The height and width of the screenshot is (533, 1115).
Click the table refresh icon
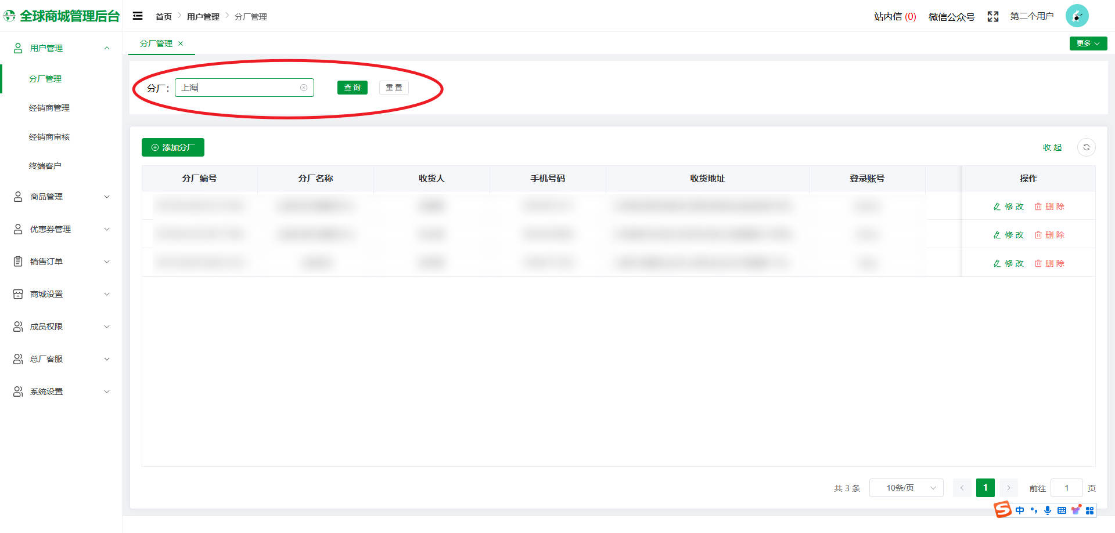[x=1086, y=147]
